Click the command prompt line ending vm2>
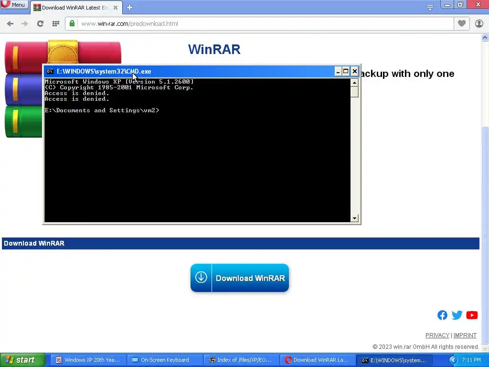The height and width of the screenshot is (367, 489). click(102, 110)
